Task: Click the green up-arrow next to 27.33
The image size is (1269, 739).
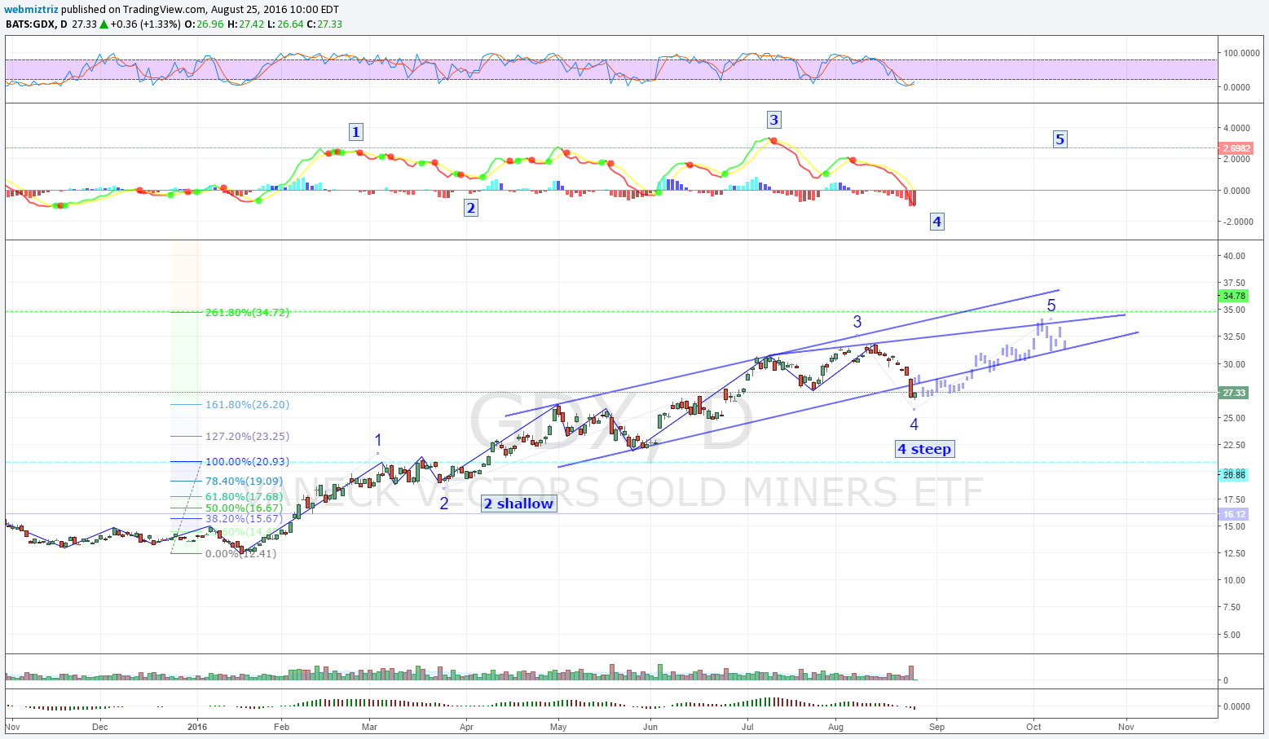Action: pyautogui.click(x=104, y=24)
